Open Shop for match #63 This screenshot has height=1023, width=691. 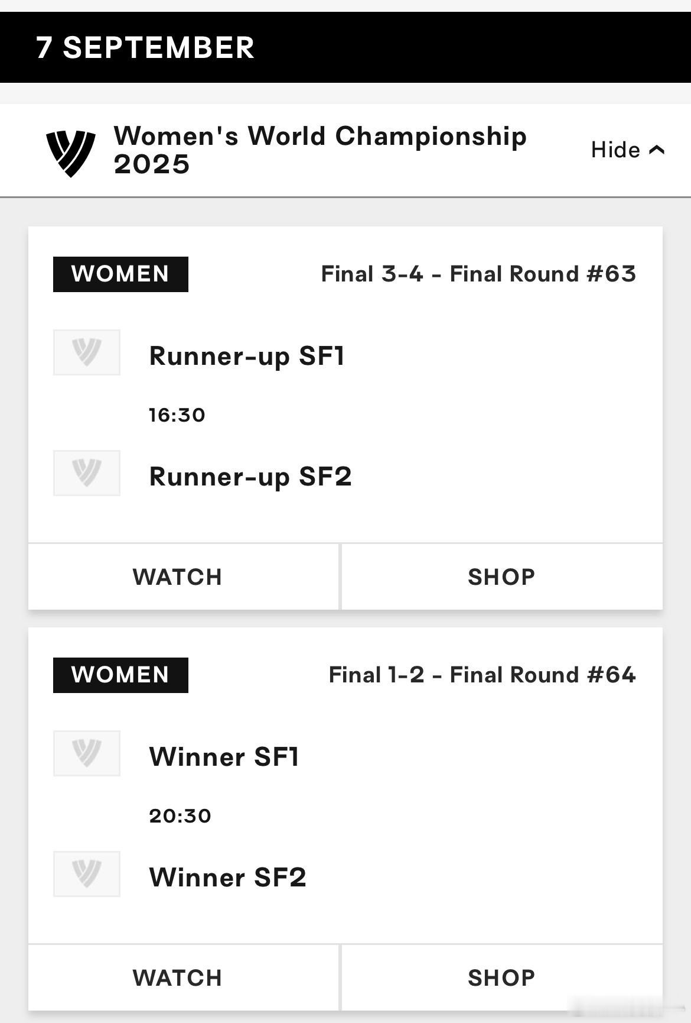click(502, 577)
